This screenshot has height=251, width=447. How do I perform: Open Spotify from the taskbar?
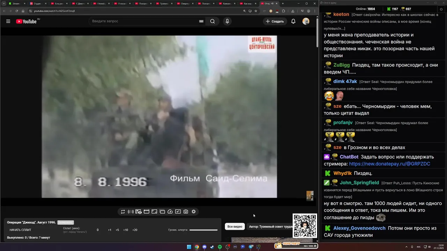click(220, 247)
